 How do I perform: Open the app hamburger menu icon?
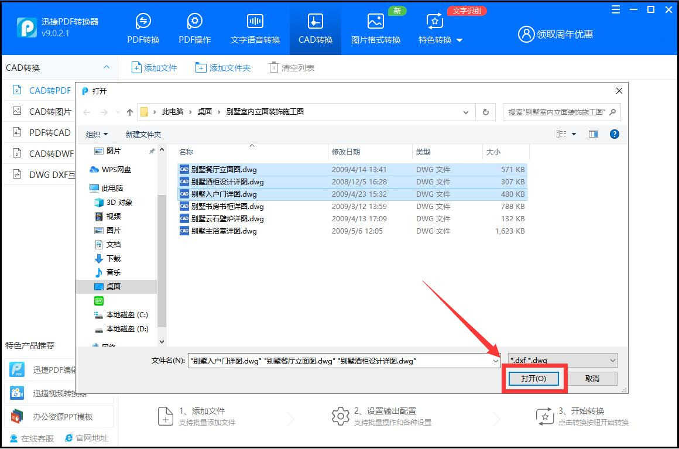pos(615,9)
